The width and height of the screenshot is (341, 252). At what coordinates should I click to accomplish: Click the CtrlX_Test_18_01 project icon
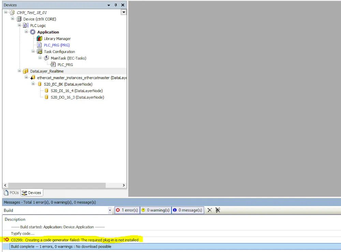point(12,12)
